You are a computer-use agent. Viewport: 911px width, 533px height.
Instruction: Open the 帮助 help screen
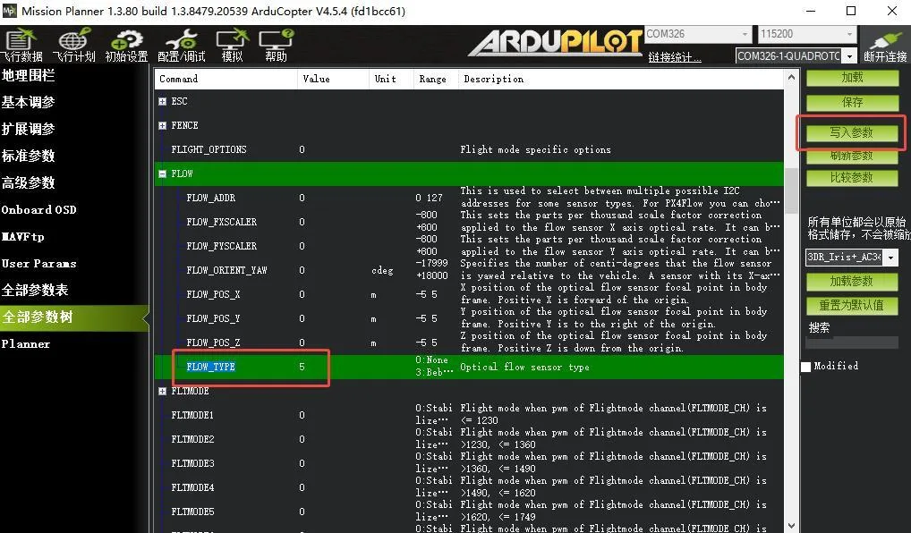[276, 46]
